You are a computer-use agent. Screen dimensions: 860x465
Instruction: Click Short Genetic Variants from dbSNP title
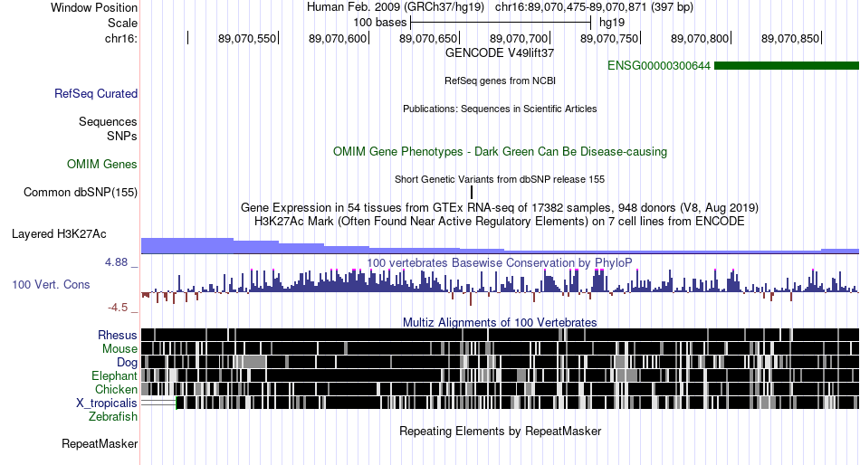500,179
